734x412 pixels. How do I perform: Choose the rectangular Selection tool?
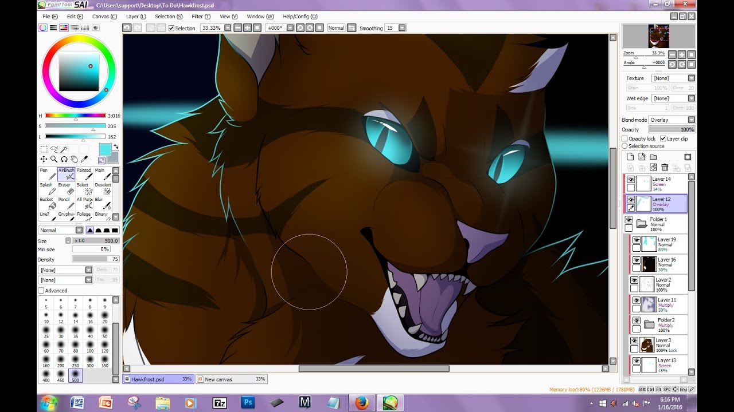[x=44, y=149]
